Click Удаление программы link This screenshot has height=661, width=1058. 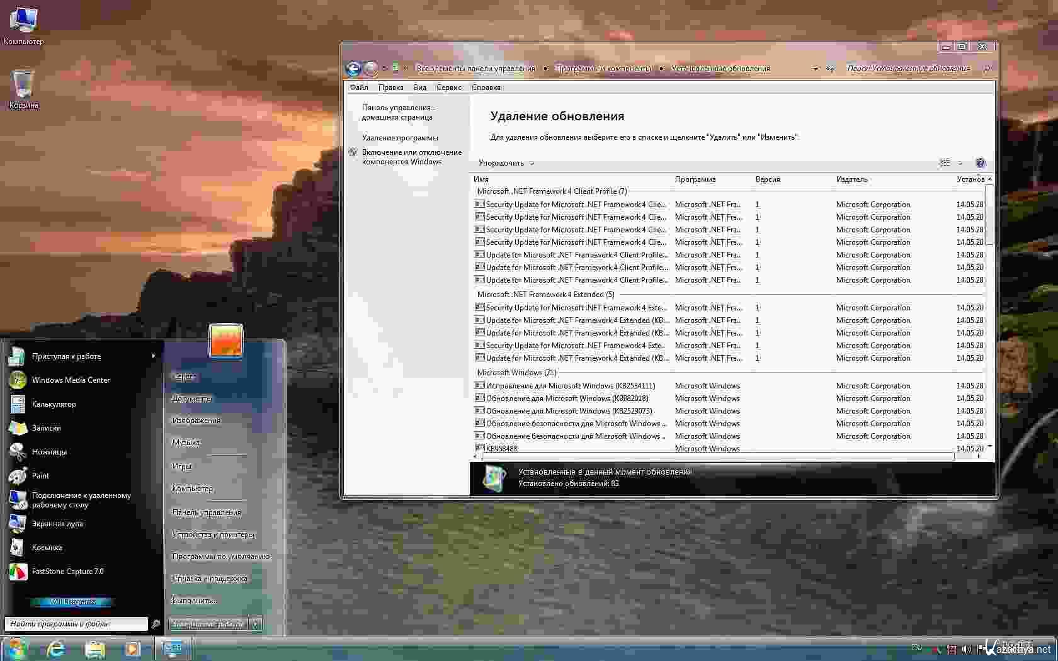[x=400, y=138]
